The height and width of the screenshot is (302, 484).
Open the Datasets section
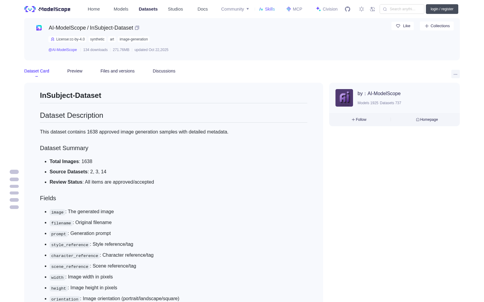click(148, 9)
